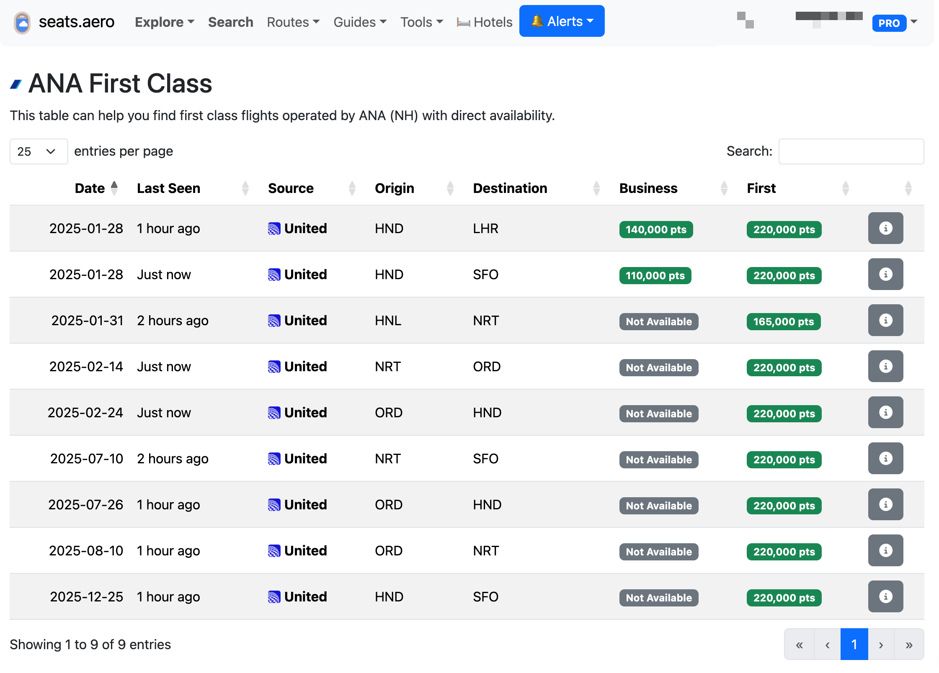This screenshot has width=939, height=673.
Task: Sort table by Last Seen column
Action: point(245,188)
